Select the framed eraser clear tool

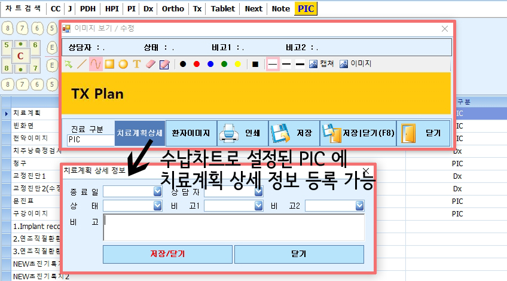click(x=164, y=65)
